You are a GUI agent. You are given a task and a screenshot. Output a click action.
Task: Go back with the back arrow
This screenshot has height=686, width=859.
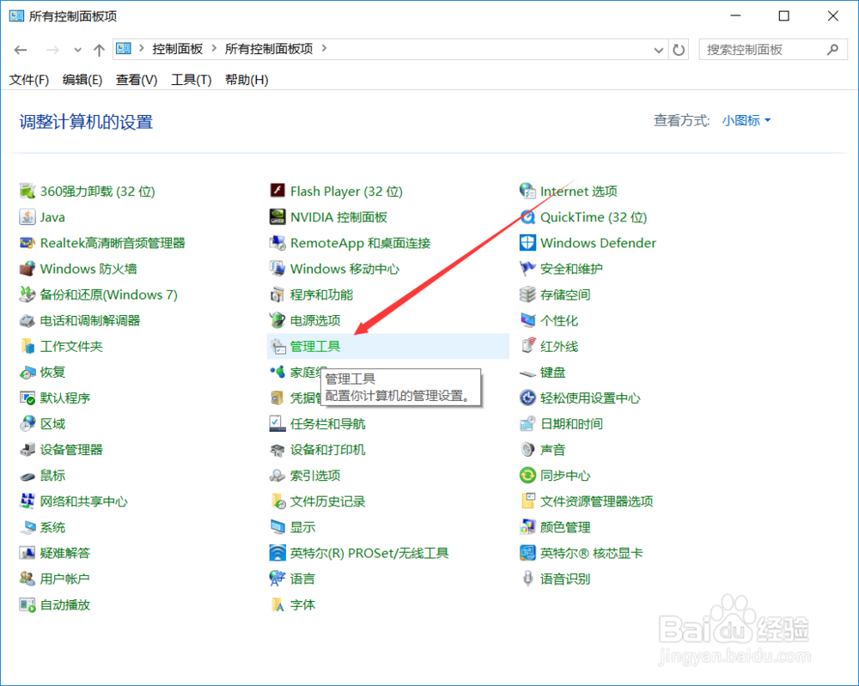21,50
